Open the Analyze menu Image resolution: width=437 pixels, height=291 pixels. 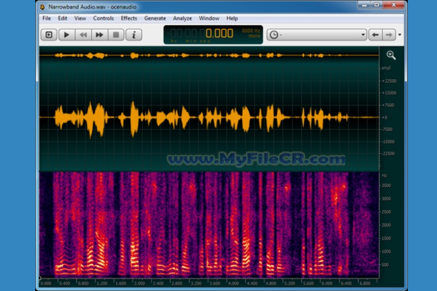[x=182, y=18]
